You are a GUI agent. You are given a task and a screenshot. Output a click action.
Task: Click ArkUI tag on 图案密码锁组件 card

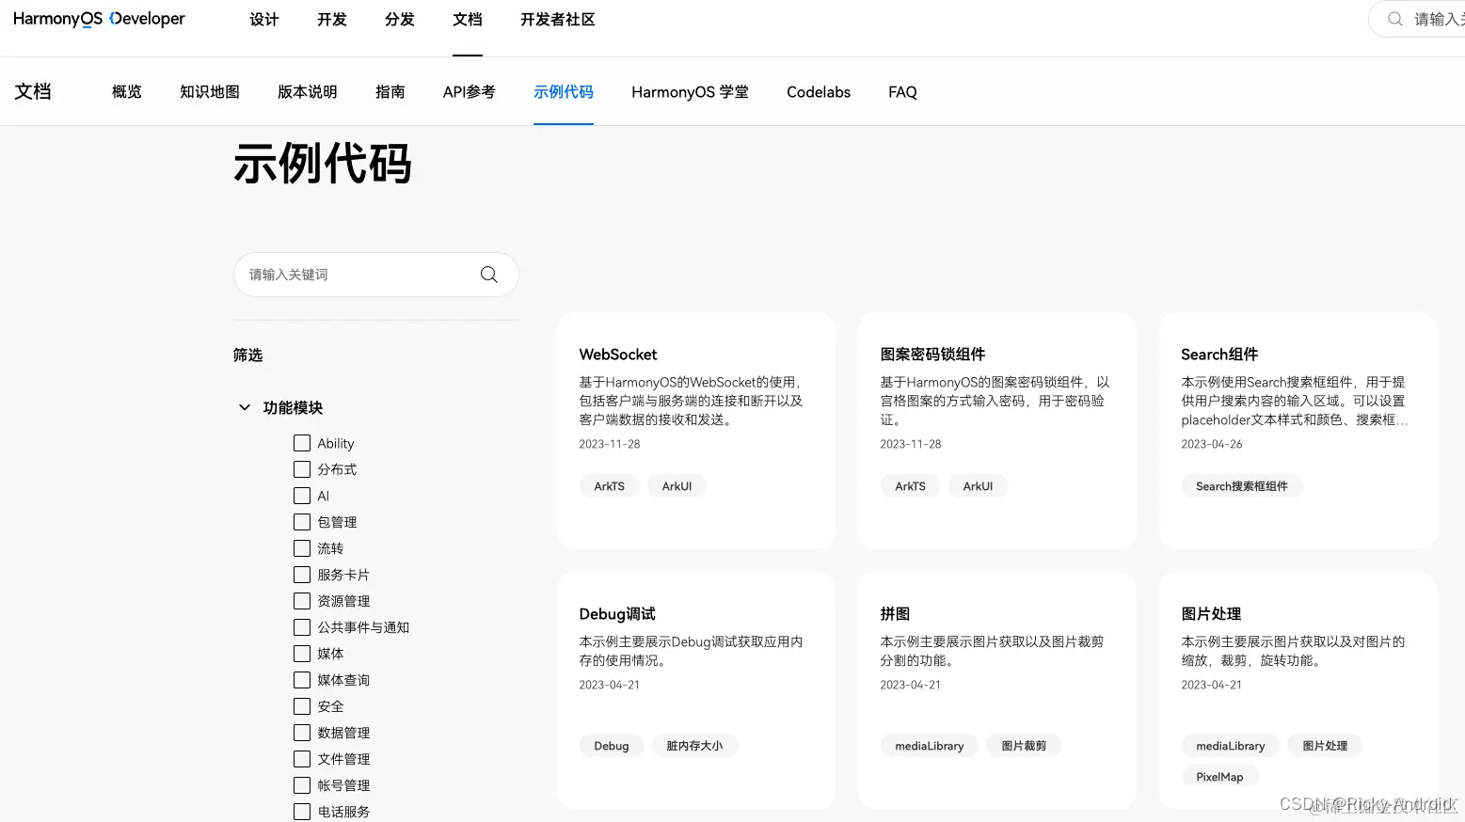click(x=978, y=486)
